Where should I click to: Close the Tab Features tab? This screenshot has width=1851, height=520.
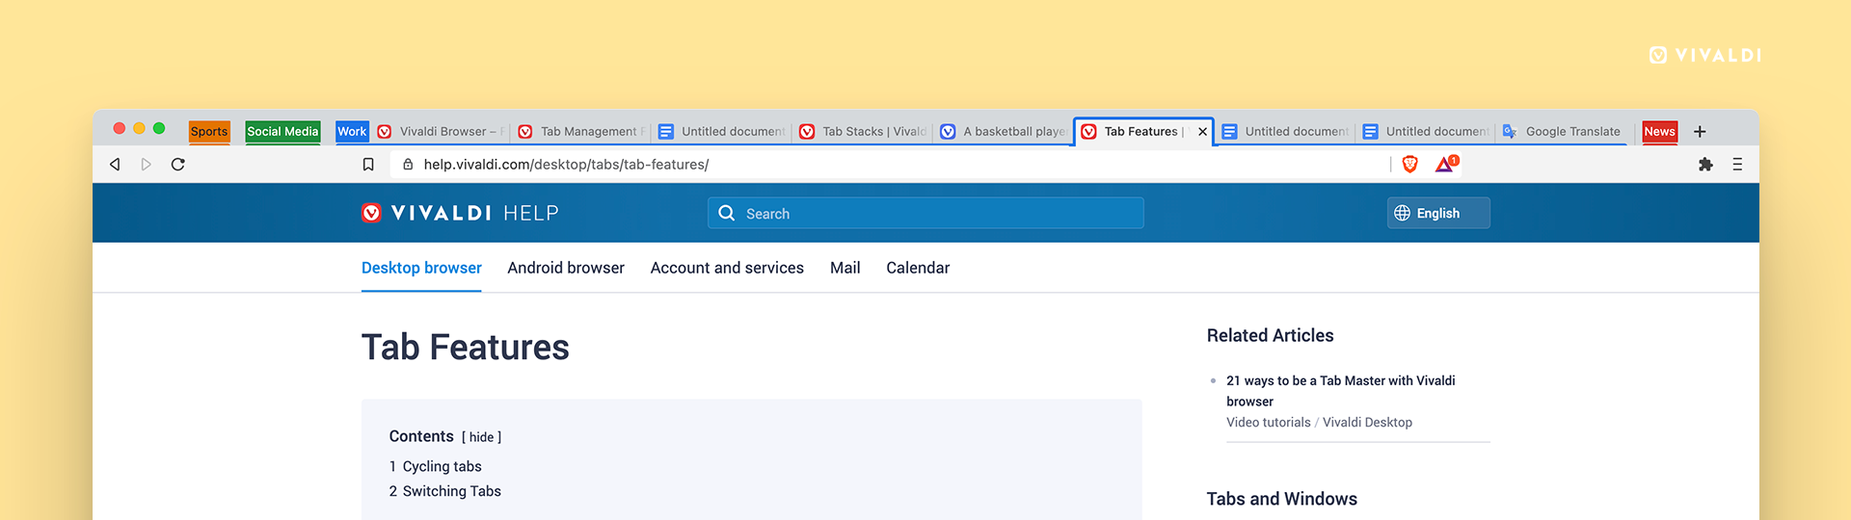pos(1202,132)
